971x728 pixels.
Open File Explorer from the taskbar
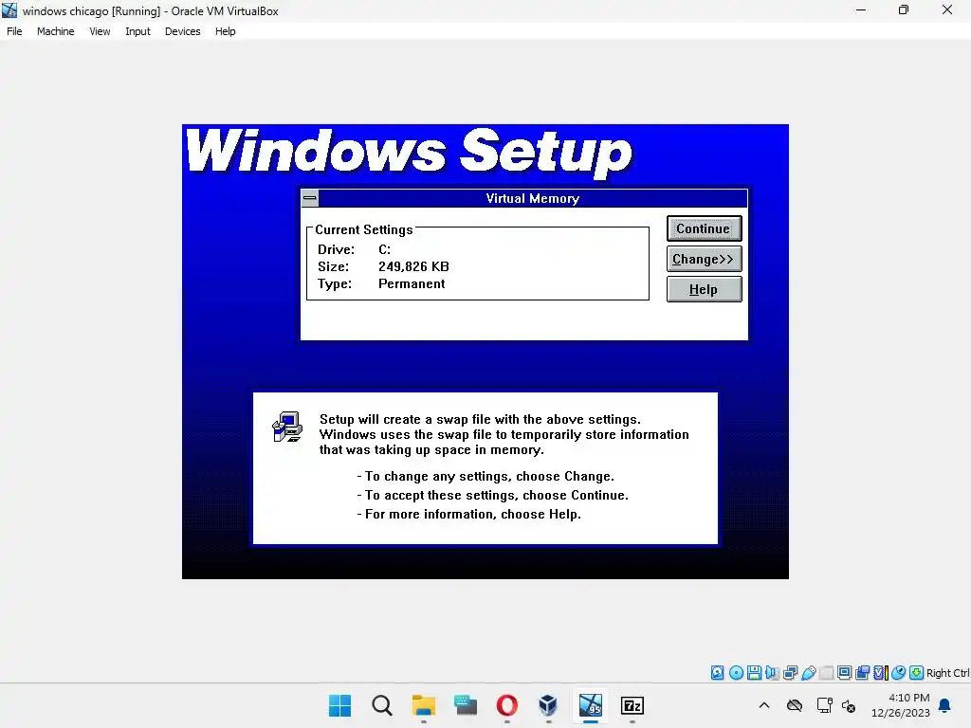pos(424,705)
